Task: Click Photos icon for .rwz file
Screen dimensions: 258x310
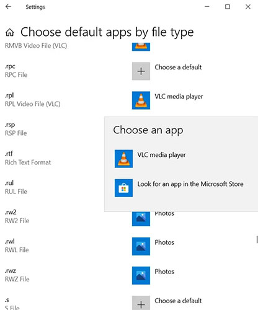Action: (141, 275)
